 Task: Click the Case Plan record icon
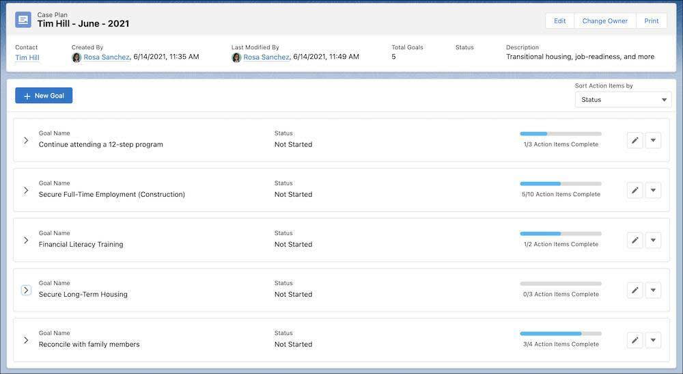(x=23, y=20)
